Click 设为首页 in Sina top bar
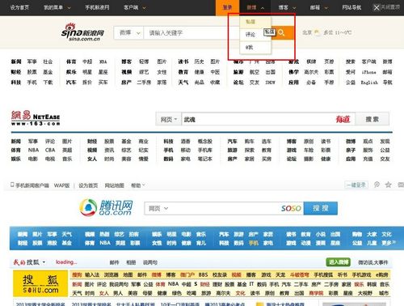 click(x=19, y=7)
